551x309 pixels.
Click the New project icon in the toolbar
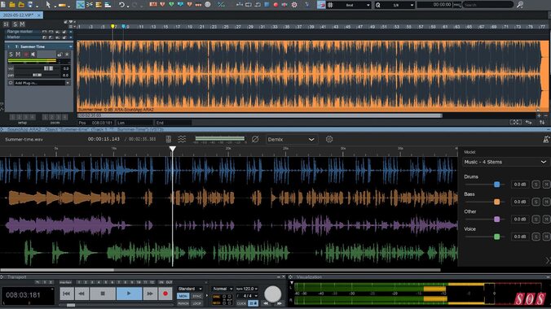tap(3, 5)
